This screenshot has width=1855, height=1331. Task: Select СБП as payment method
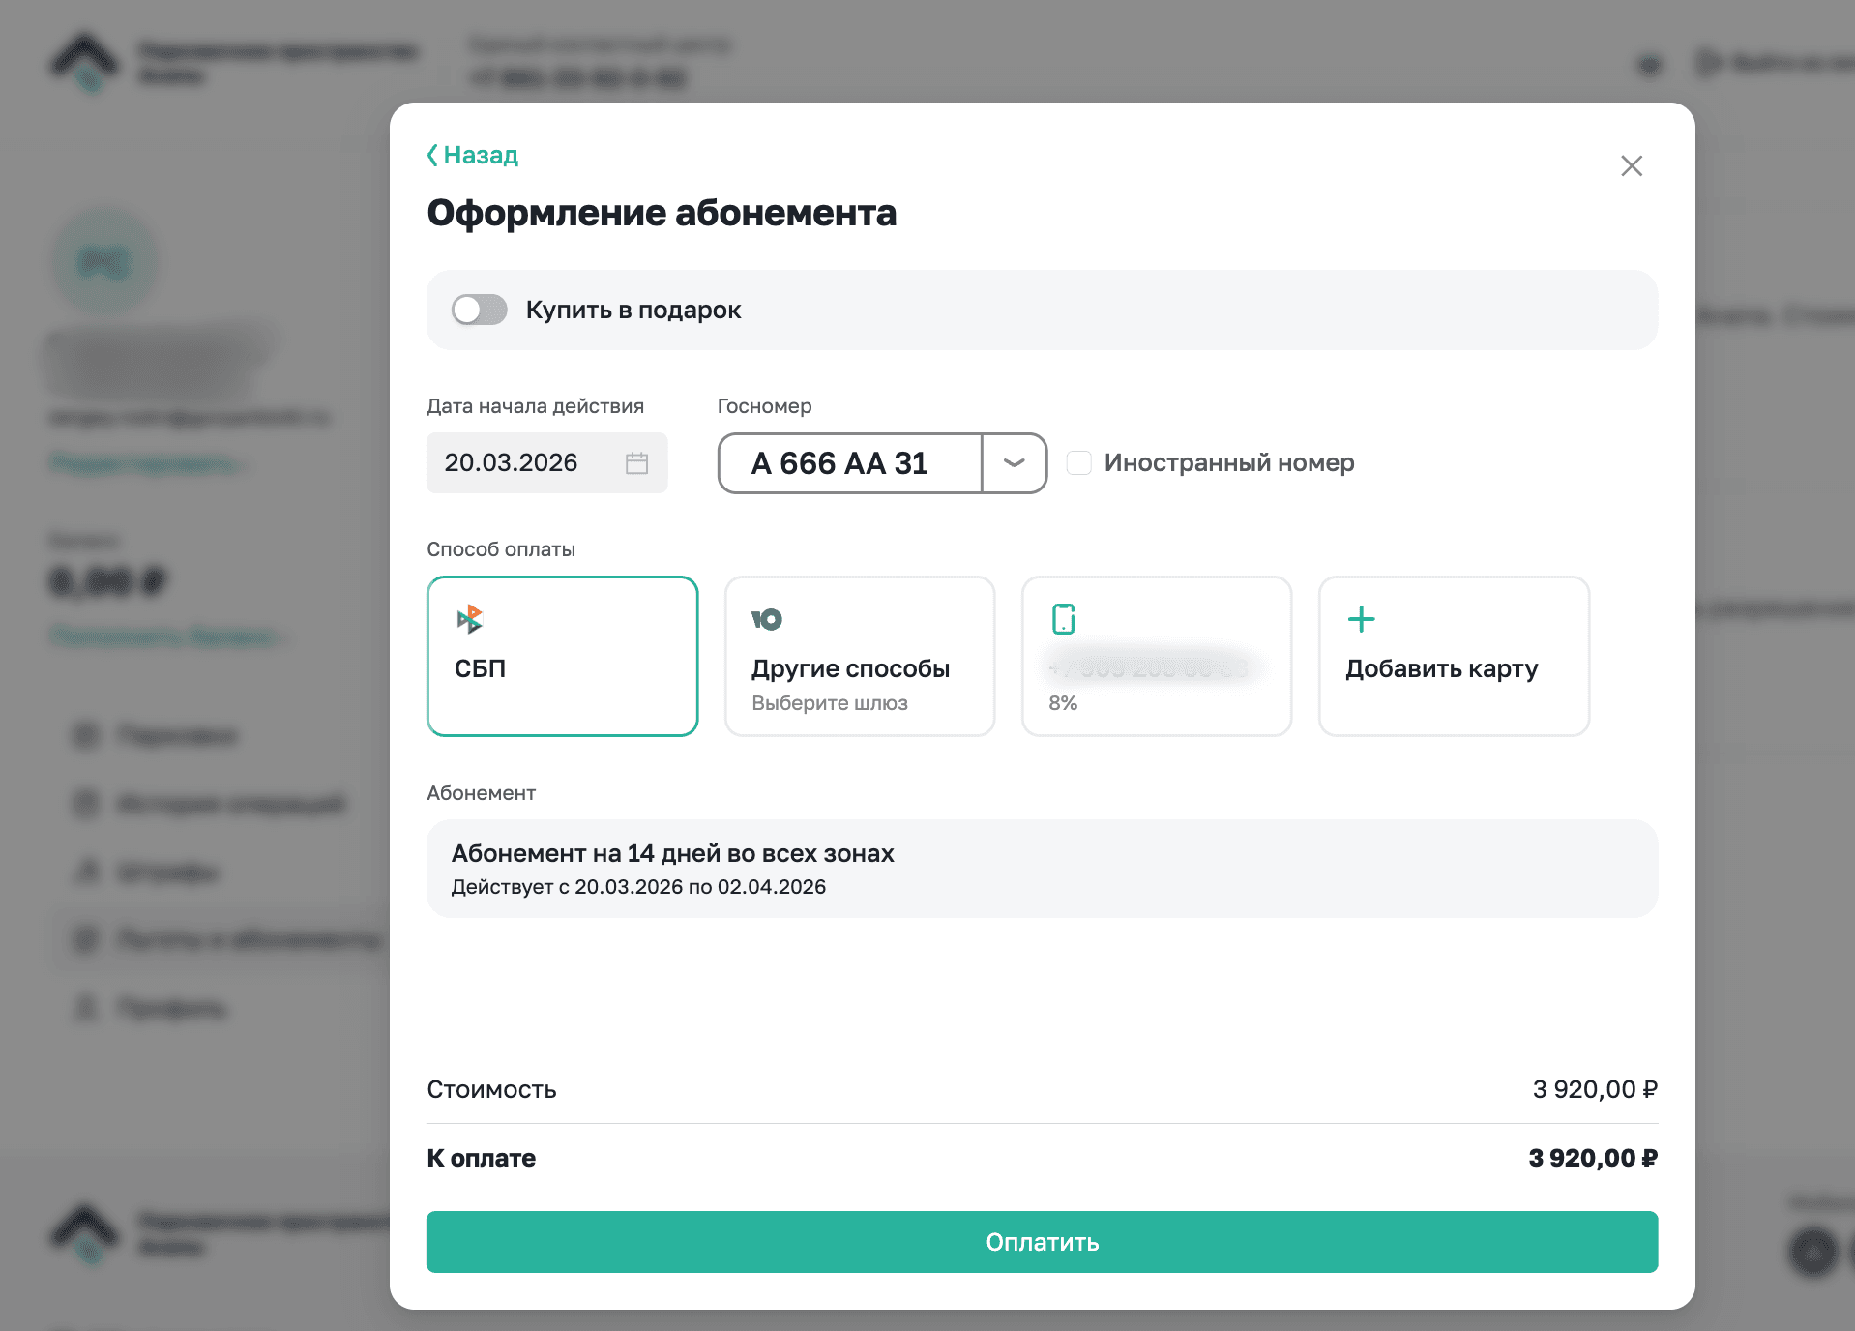click(x=562, y=657)
